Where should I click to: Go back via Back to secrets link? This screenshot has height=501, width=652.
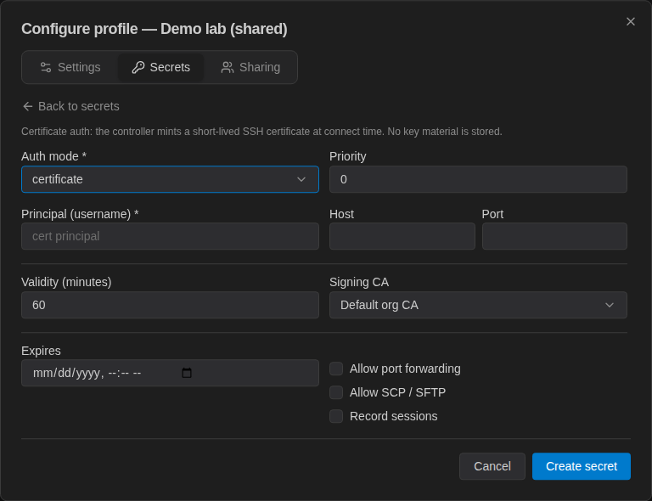(70, 106)
